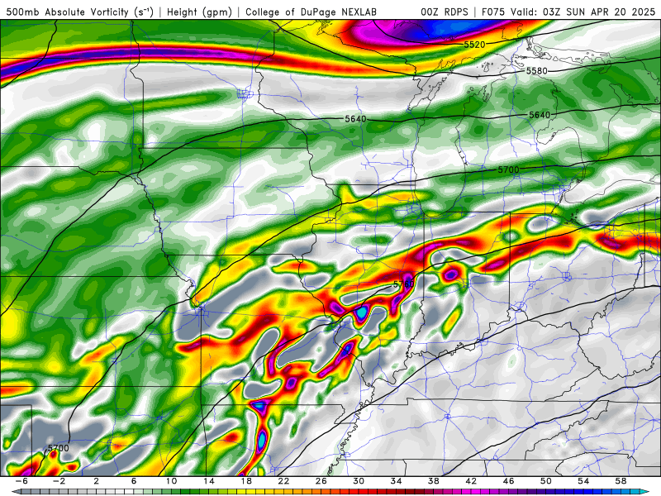Click the cyan right arrow tip of color bar

[x=646, y=492]
